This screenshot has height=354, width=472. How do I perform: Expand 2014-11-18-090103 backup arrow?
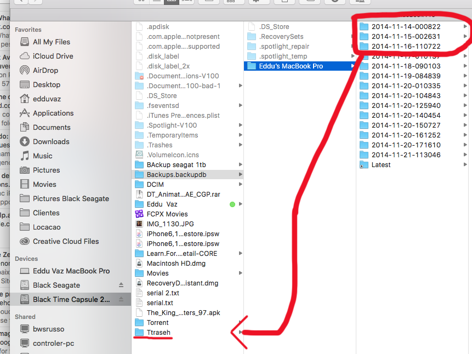[x=465, y=66]
